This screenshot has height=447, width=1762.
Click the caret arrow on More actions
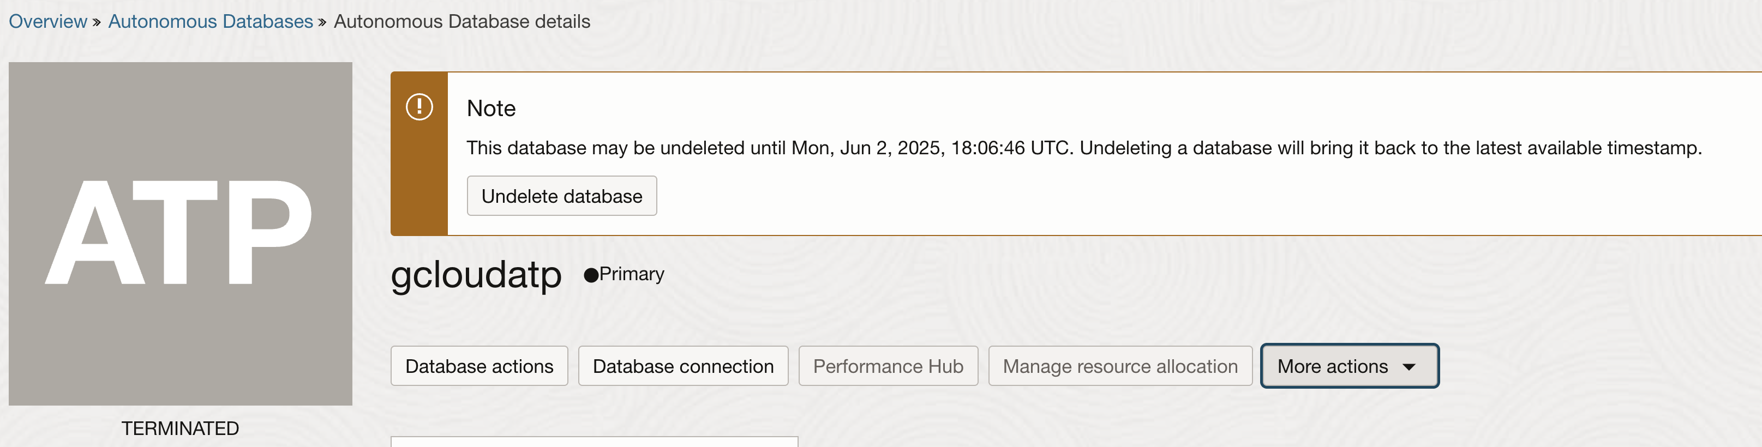(x=1409, y=367)
